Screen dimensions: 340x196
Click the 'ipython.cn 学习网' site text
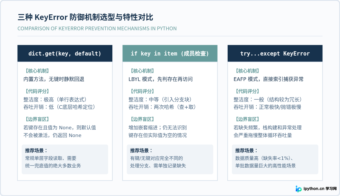[x=320, y=189]
